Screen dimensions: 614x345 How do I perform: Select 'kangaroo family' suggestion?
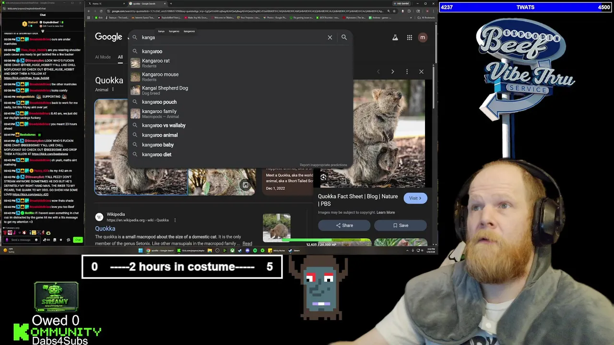(x=240, y=114)
